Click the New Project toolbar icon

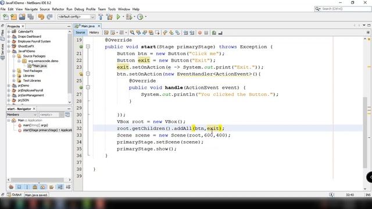coord(14,17)
